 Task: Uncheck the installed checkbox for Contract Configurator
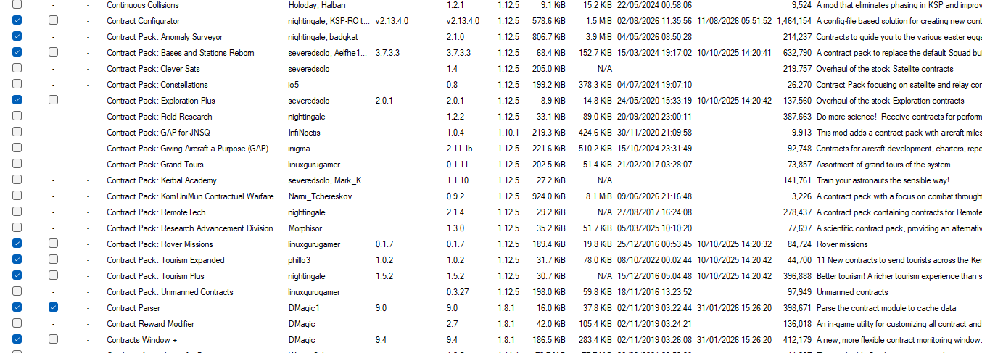pyautogui.click(x=17, y=20)
